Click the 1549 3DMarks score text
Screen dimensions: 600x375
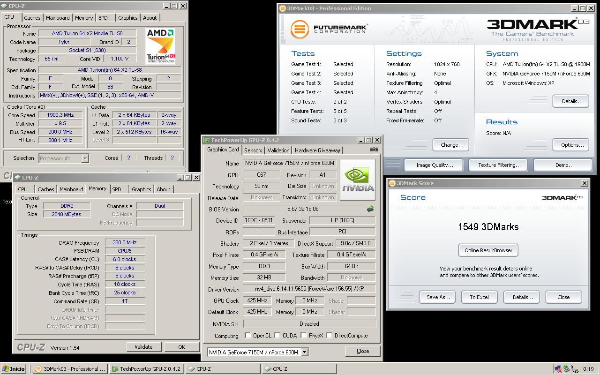click(x=488, y=227)
